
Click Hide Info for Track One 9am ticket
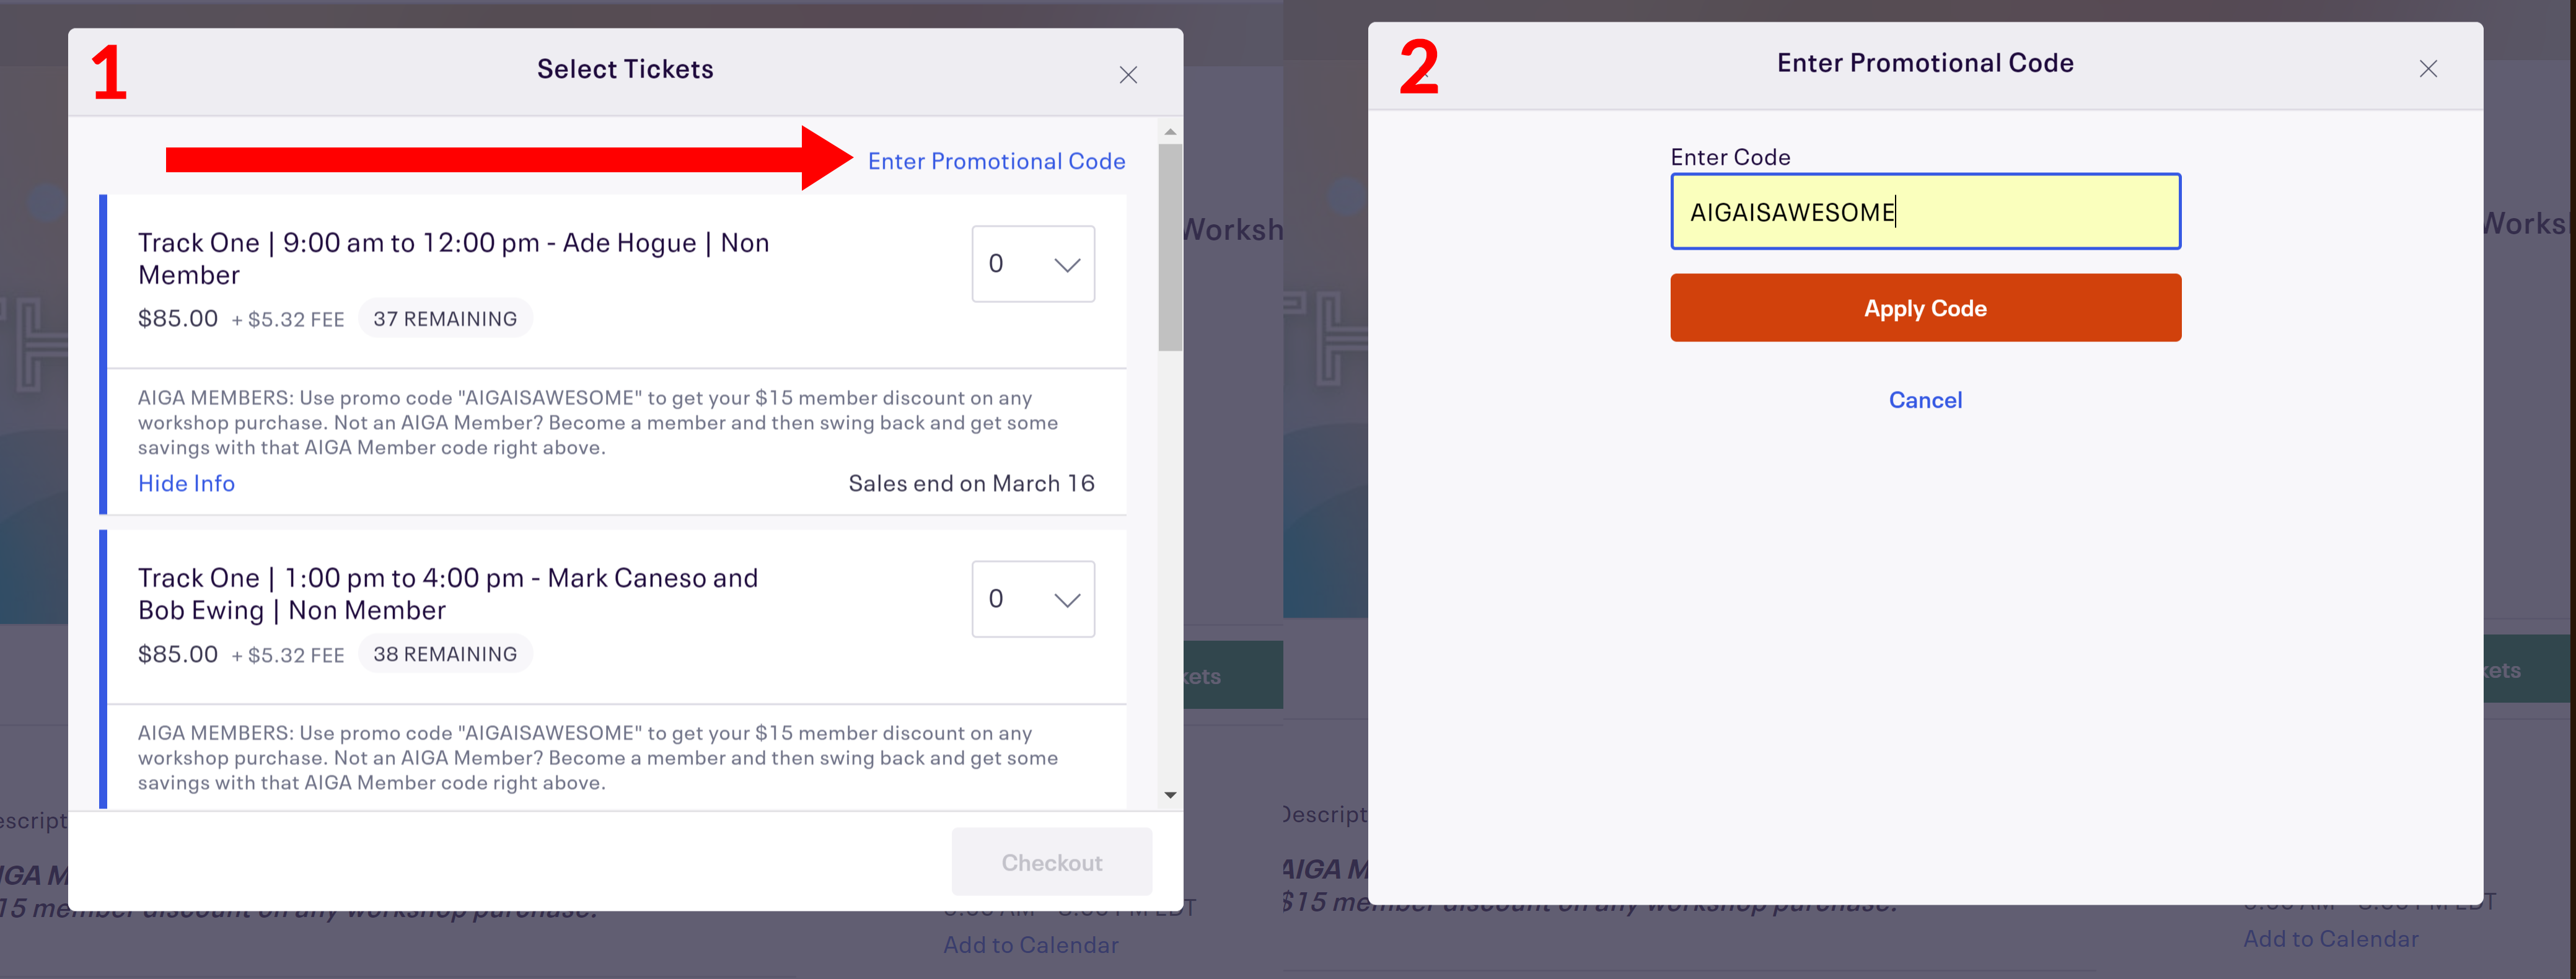186,481
